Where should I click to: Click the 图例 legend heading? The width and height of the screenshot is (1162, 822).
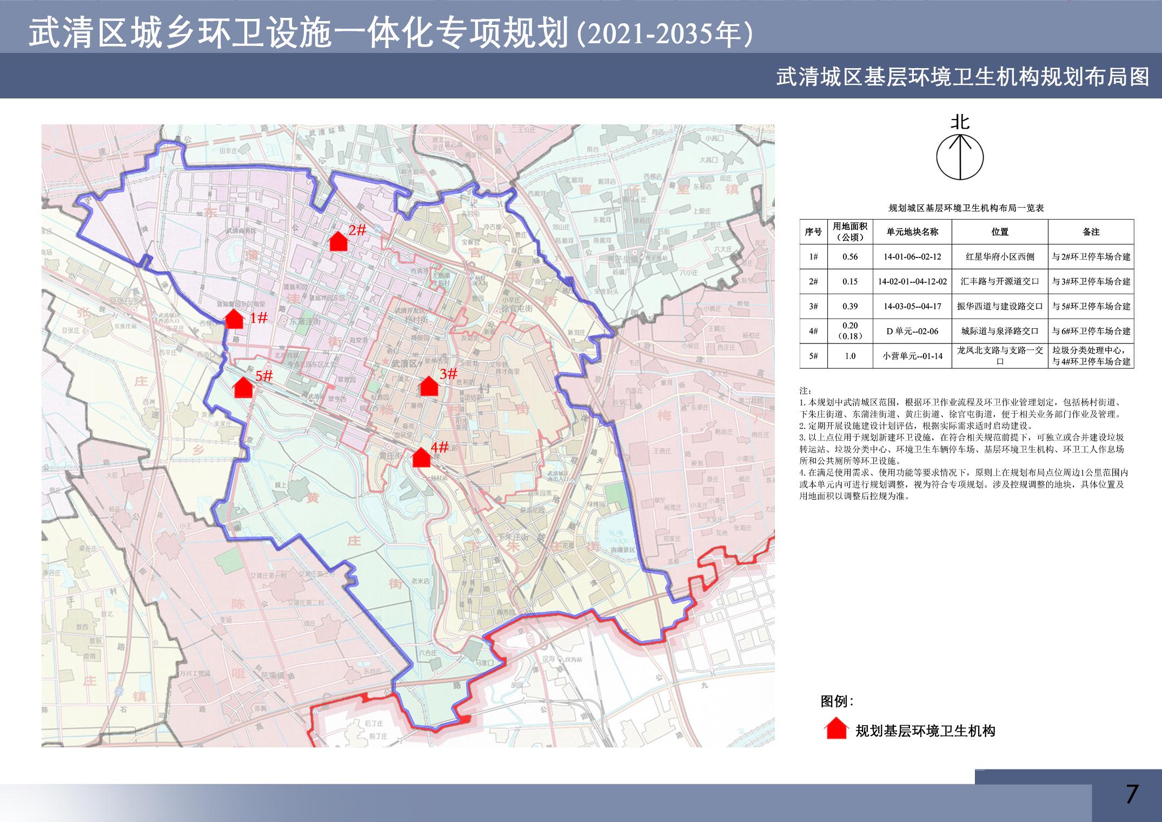(836, 702)
